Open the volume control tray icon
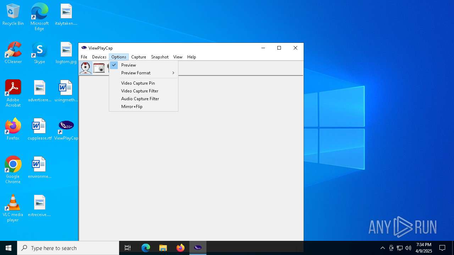Viewport: 454px width, 255px height. [408, 248]
